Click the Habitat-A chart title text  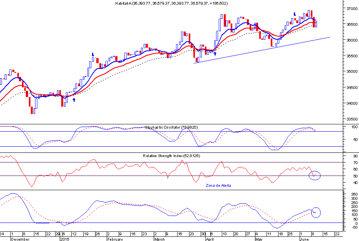tap(171, 3)
